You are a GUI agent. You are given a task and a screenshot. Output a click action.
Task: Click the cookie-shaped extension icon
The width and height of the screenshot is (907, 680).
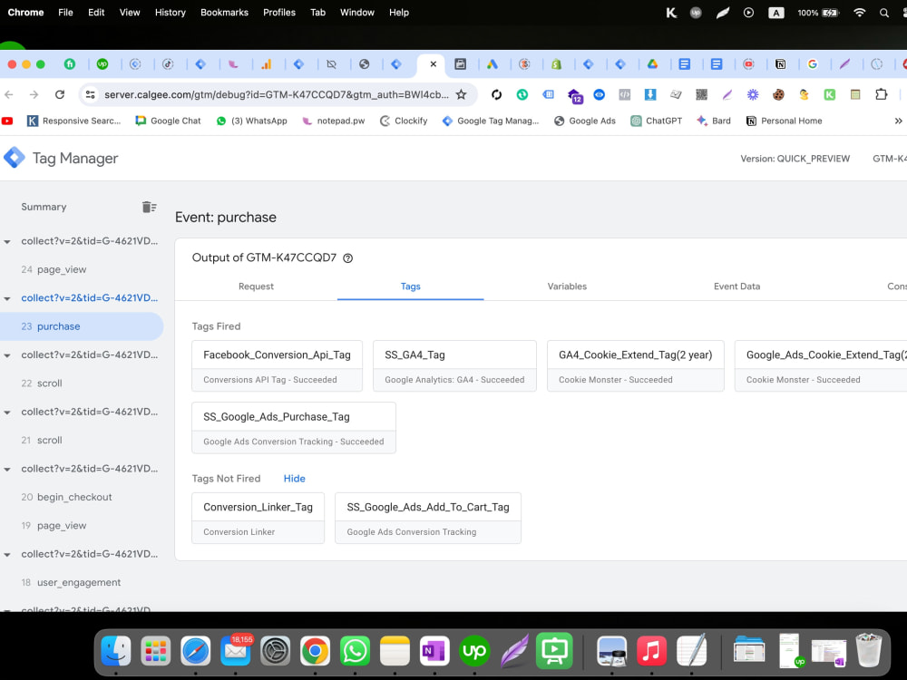point(777,94)
